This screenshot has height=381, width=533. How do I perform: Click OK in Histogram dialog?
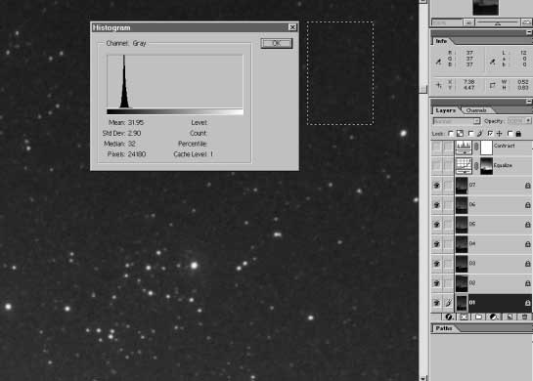pyautogui.click(x=277, y=43)
